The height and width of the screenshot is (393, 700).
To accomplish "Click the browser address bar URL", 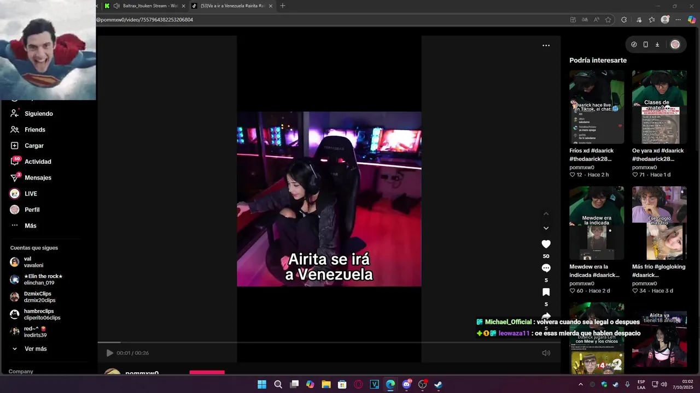I will tap(144, 20).
